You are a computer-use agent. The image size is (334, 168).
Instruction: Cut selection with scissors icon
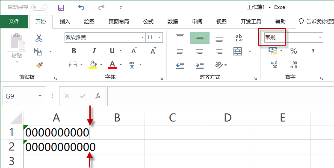click(39, 38)
